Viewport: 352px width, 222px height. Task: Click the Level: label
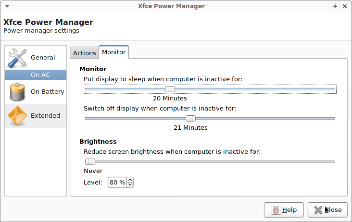coord(93,183)
